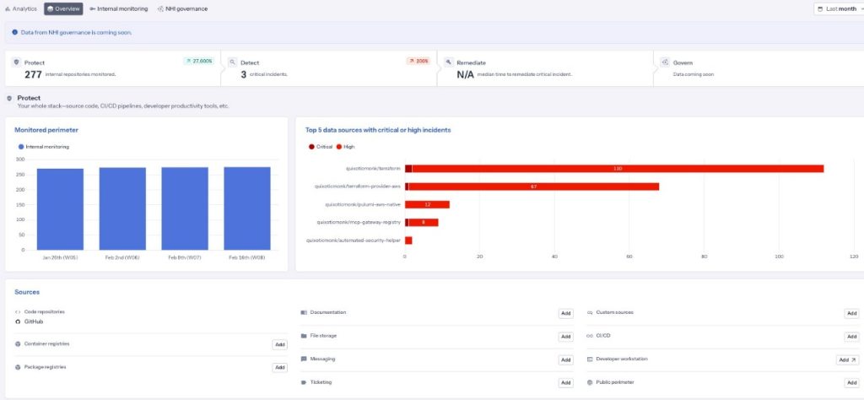Click the 200% red trend badge

tap(418, 61)
